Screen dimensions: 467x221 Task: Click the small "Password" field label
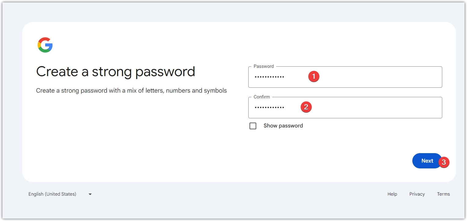click(264, 66)
